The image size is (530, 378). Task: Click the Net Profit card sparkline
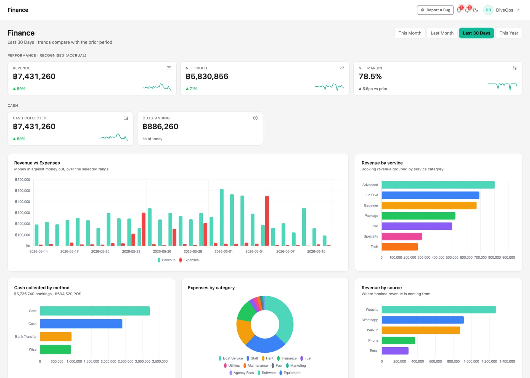pyautogui.click(x=330, y=87)
